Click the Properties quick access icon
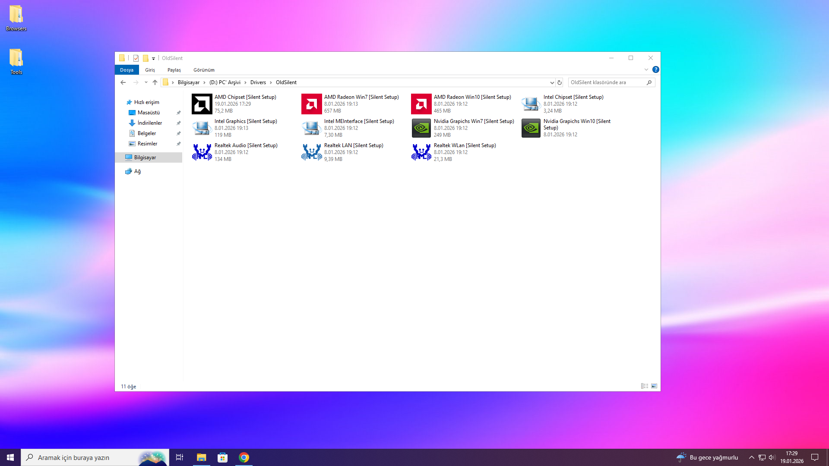This screenshot has height=466, width=829. [136, 58]
